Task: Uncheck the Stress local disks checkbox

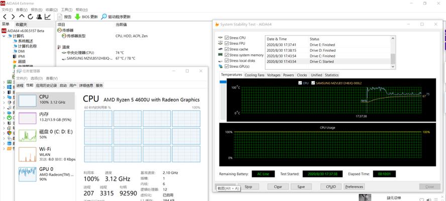Action: tap(227, 60)
